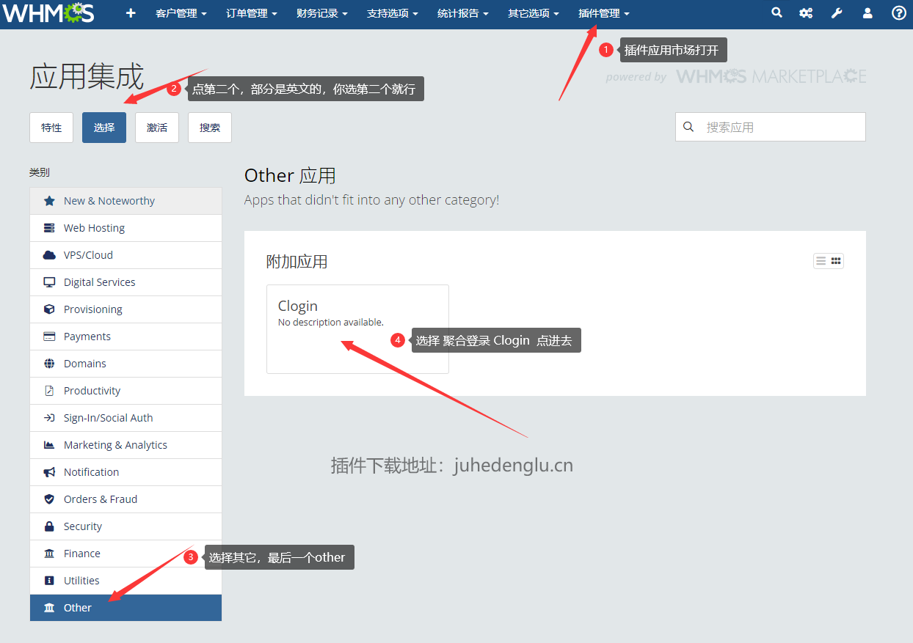This screenshot has height=643, width=913.
Task: Click the wrench setup icon
Action: pyautogui.click(x=837, y=13)
